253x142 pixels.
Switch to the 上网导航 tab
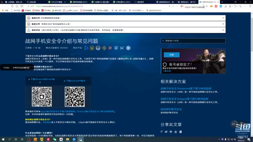(14, 2)
